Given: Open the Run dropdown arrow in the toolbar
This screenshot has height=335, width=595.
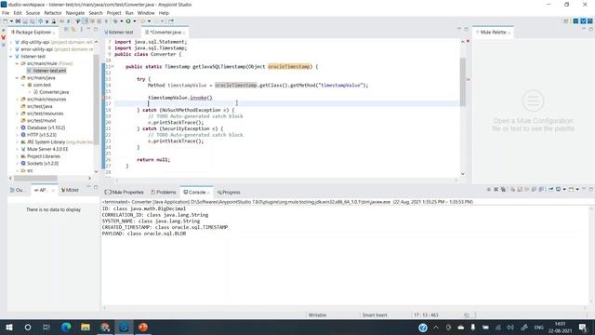Looking at the screenshot, I should (134, 21).
